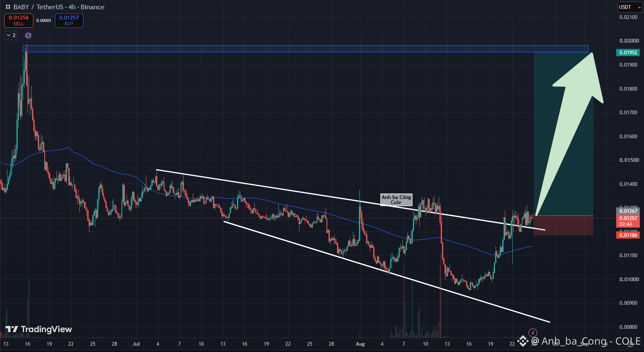Screen dimensions: 644x352
Task: Click the Aug label on the time axis
Action: pos(360,344)
